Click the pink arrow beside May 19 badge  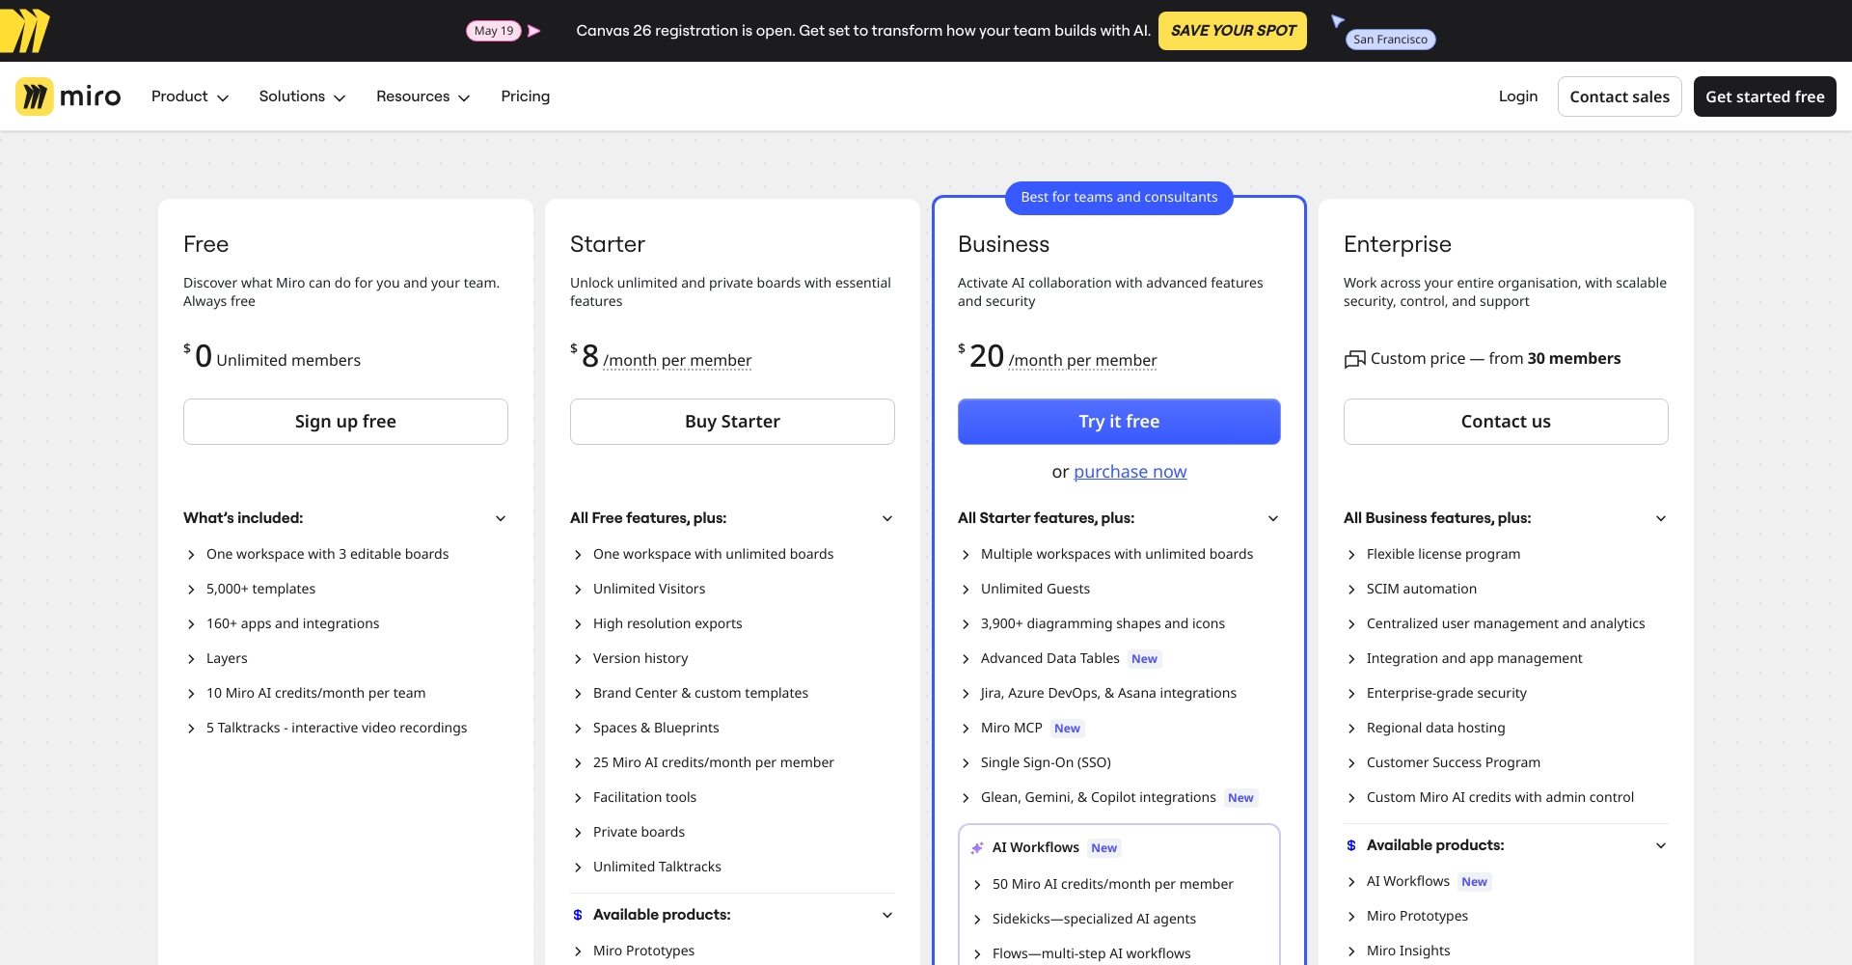pyautogui.click(x=533, y=31)
